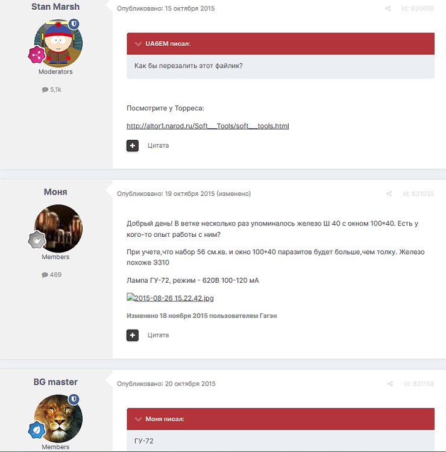
Task: Click plus multi-quote button under Моня's post
Action: pyautogui.click(x=133, y=335)
